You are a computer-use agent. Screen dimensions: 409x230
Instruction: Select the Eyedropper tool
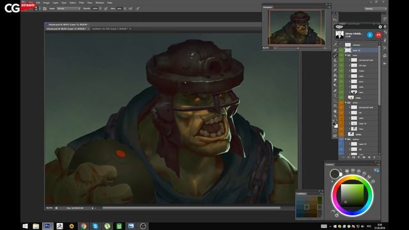pos(335,45)
